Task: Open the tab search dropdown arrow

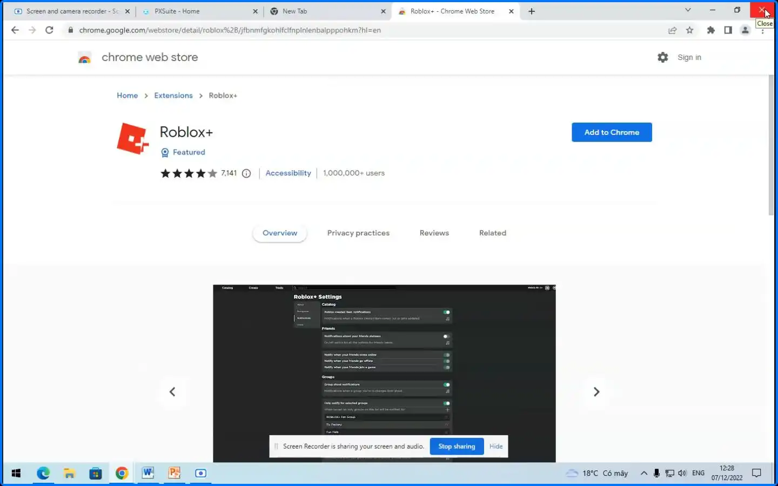Action: click(x=688, y=10)
